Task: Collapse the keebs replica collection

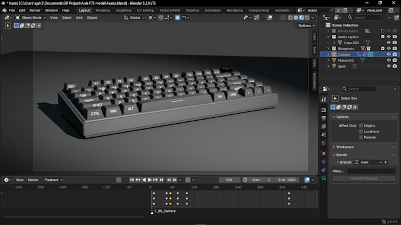Action: click(x=328, y=37)
